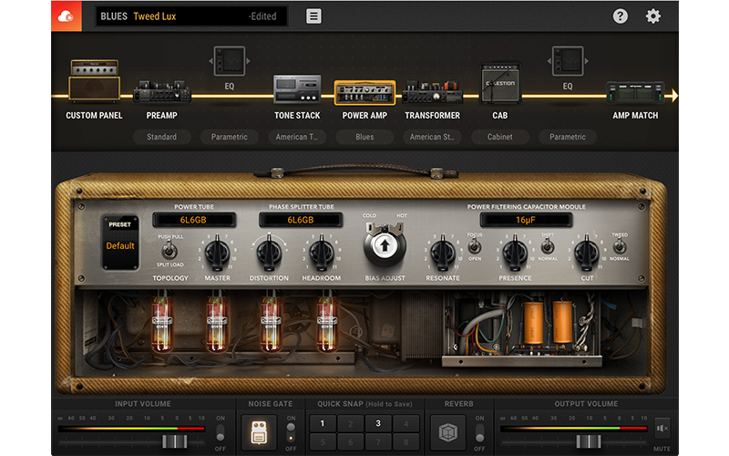
Task: Toggle the Focus/Open switch
Action: click(x=474, y=246)
